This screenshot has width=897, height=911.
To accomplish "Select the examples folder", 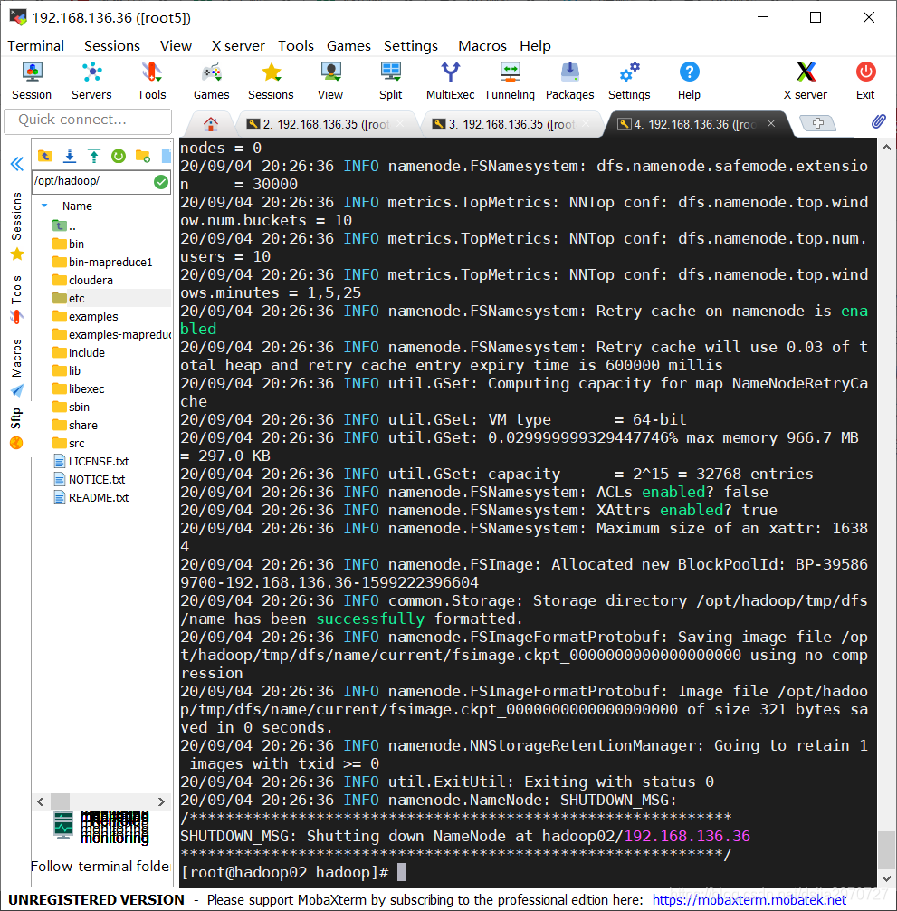I will point(85,316).
